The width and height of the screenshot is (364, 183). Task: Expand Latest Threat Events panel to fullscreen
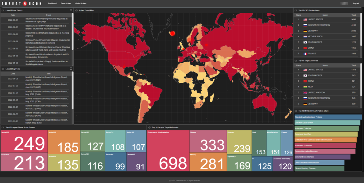point(71,10)
